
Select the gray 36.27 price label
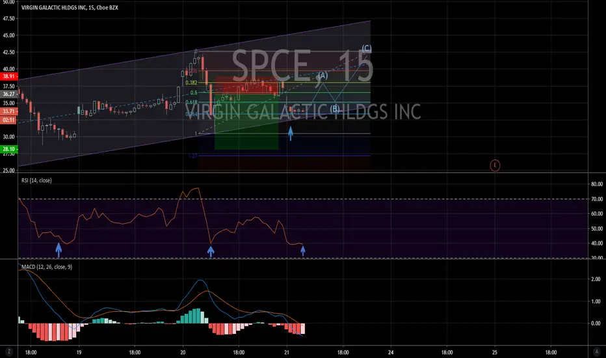pos(8,94)
